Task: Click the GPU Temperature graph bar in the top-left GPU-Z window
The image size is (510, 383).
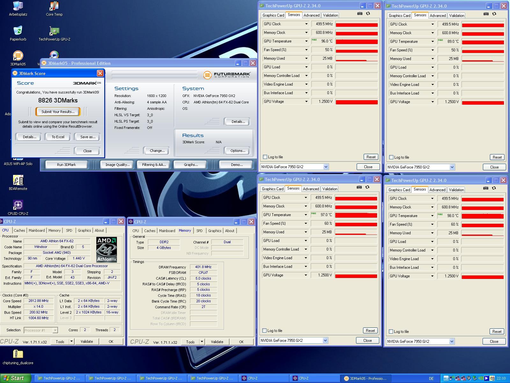Action: tap(357, 41)
